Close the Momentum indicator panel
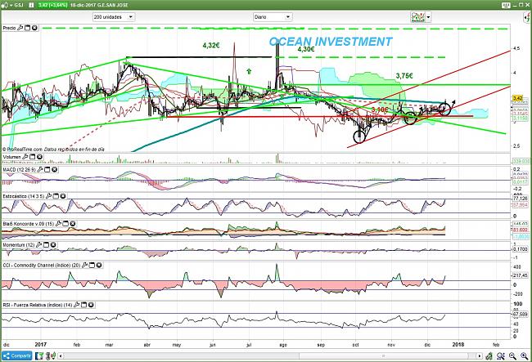 [x=53, y=244]
